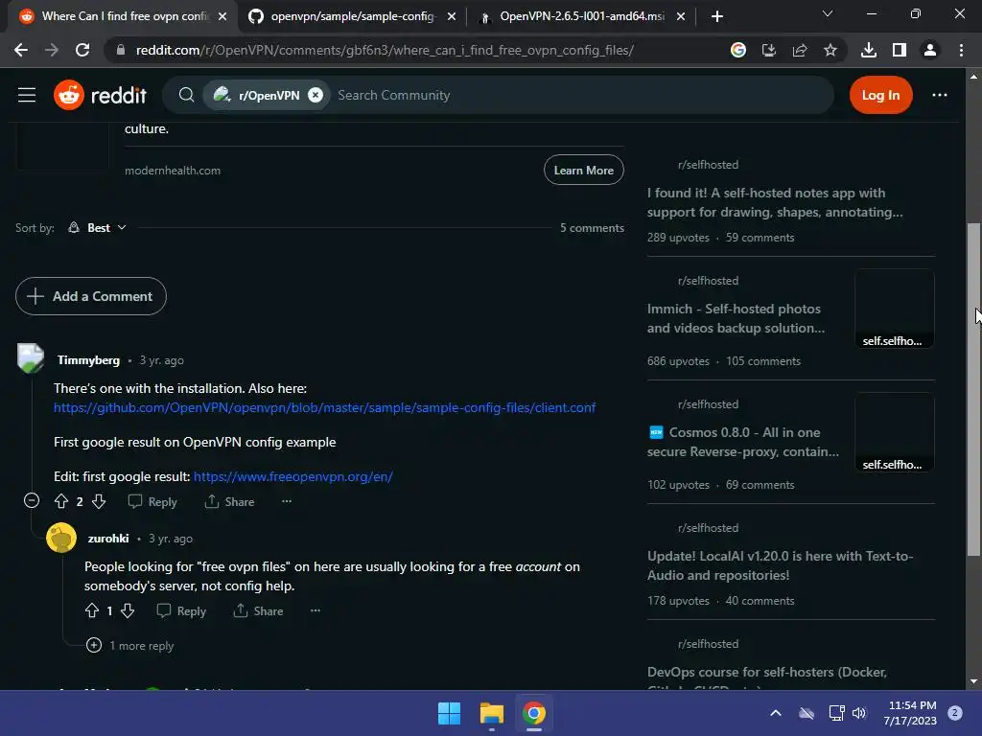Go back in browser history

coord(21,50)
